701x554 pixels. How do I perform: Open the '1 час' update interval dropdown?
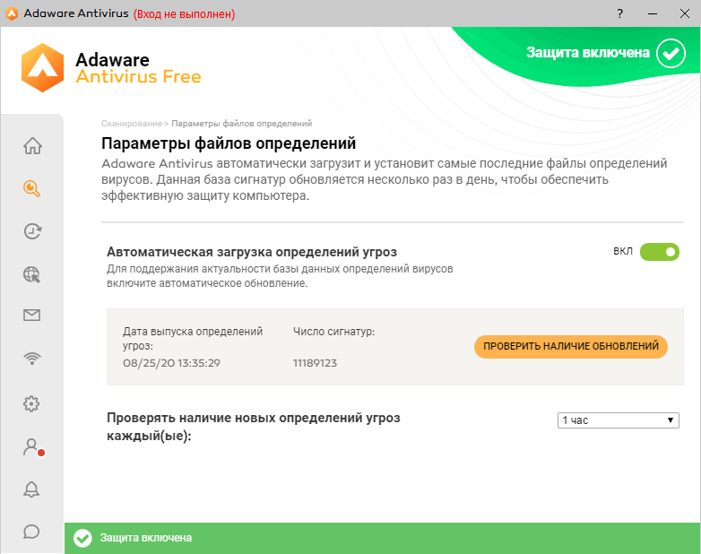tap(619, 420)
